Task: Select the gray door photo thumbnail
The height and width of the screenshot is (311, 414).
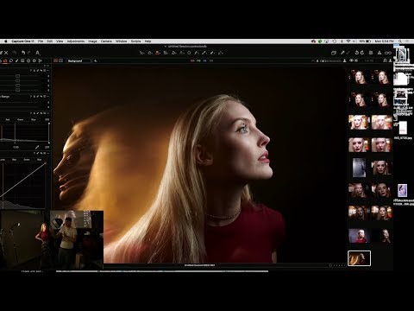Action: pos(359,168)
